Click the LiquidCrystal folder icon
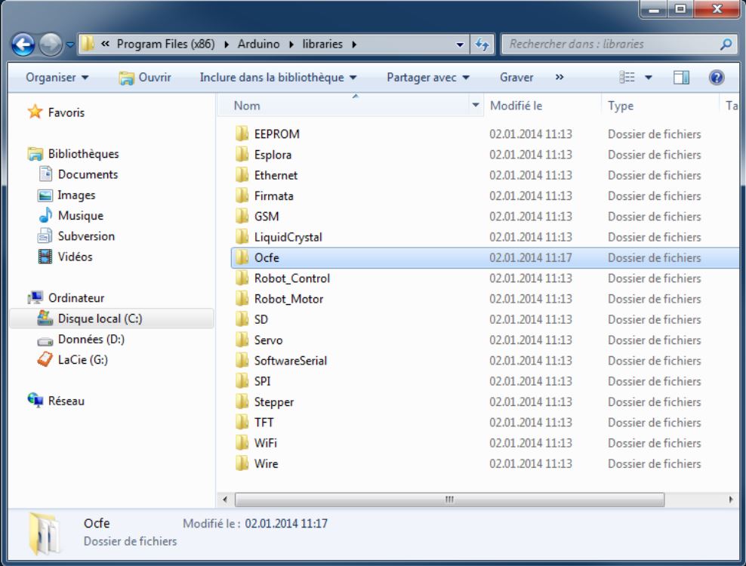Screen dimensions: 746x566 [242, 237]
